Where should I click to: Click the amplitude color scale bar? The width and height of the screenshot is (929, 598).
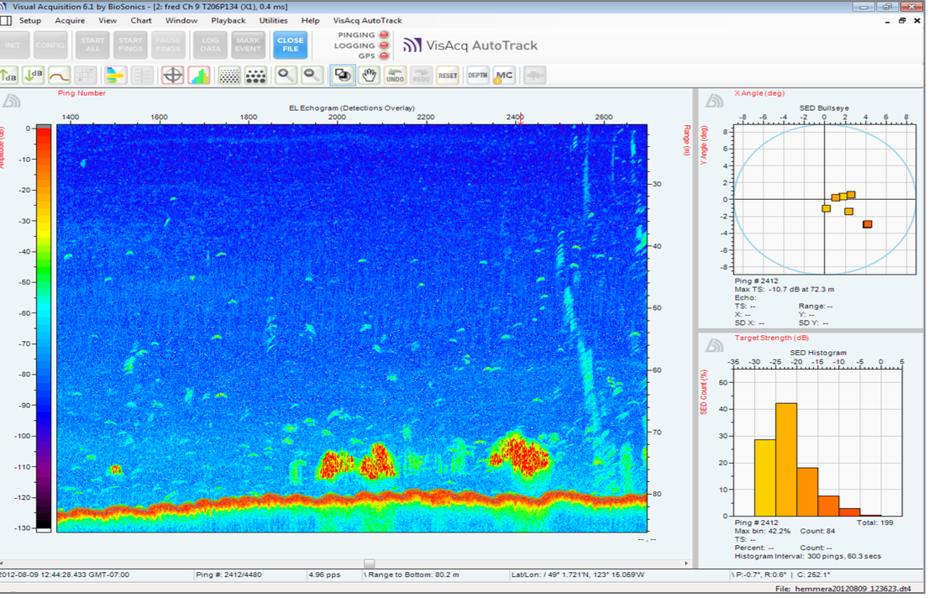[x=44, y=328]
